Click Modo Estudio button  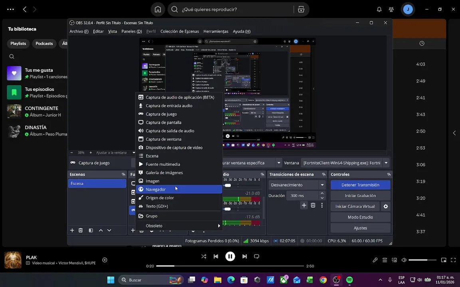pos(360,217)
